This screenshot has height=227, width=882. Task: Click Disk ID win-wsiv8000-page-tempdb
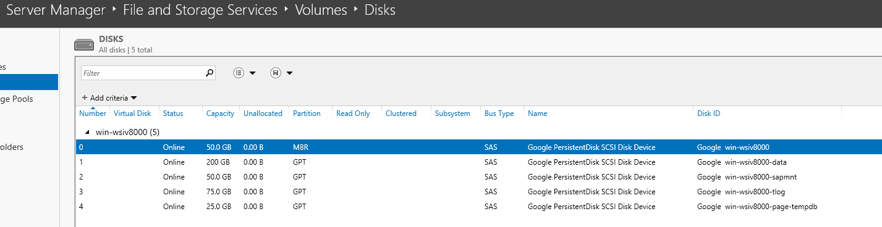[x=757, y=207]
